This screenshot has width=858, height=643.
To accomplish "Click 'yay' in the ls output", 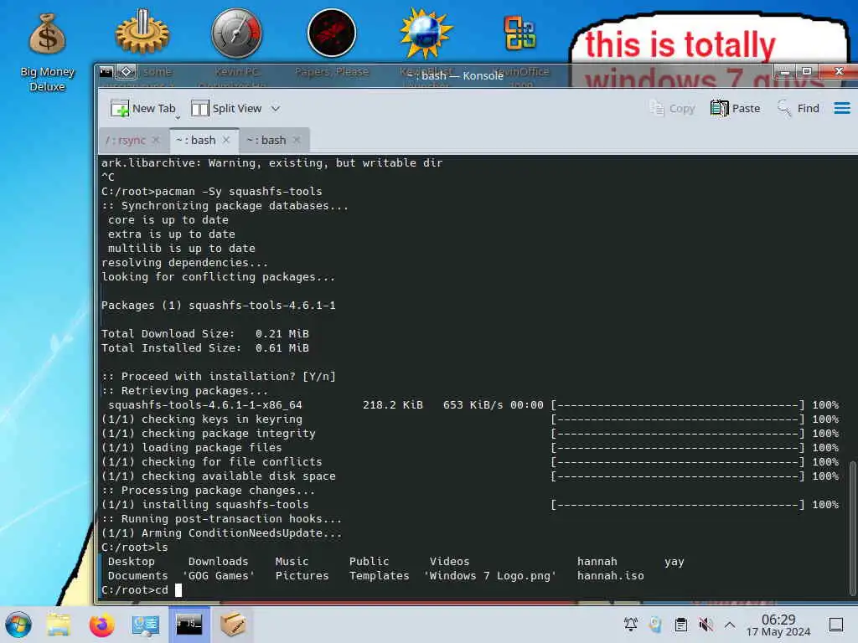I will (x=675, y=562).
